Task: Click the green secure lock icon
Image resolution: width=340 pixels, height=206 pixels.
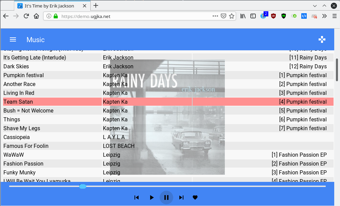Action: tap(56, 16)
